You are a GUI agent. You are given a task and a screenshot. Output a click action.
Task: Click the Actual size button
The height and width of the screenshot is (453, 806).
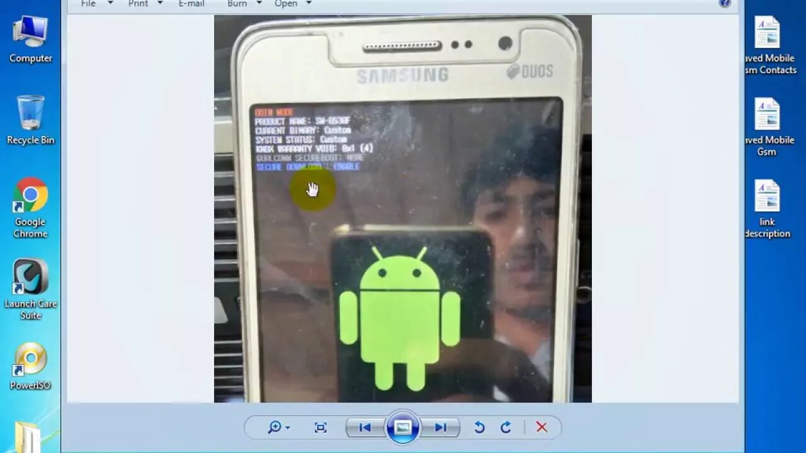[321, 428]
